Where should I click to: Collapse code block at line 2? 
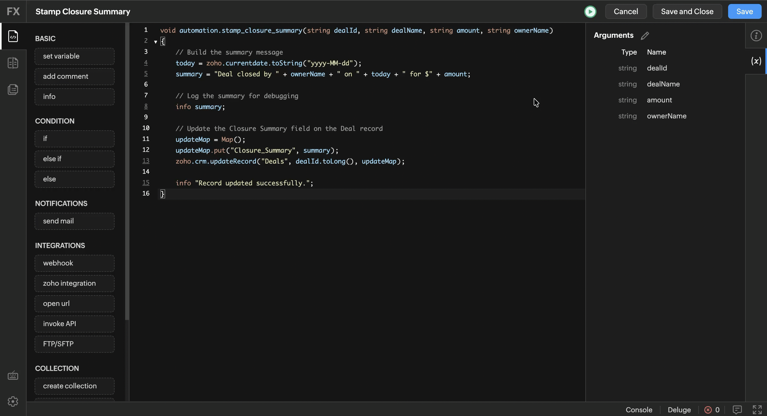[x=156, y=42]
